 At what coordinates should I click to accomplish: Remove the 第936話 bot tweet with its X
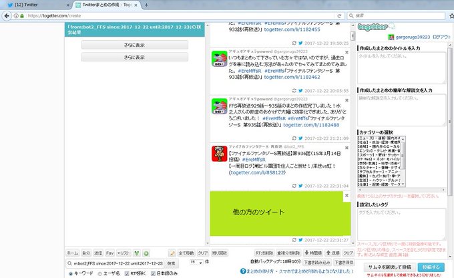click(347, 148)
